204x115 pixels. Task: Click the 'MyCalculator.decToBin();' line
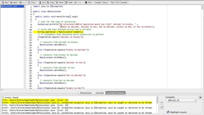click(53, 45)
